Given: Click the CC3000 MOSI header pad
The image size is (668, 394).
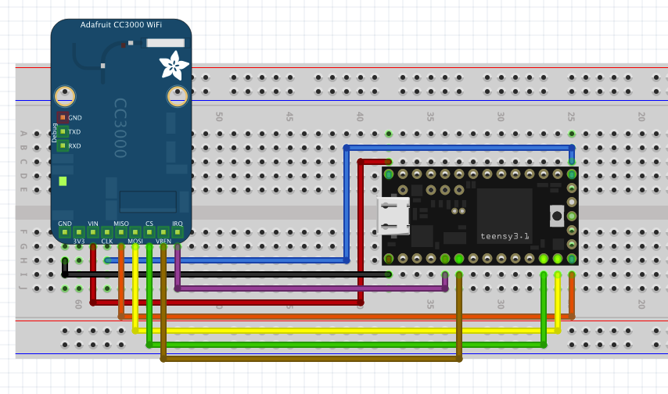Looking at the screenshot, I should (135, 232).
